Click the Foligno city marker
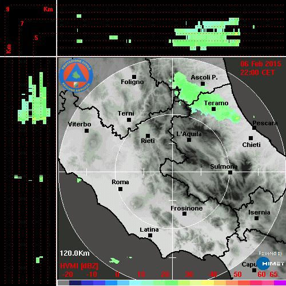This screenshot has height=286, width=286. (134, 77)
